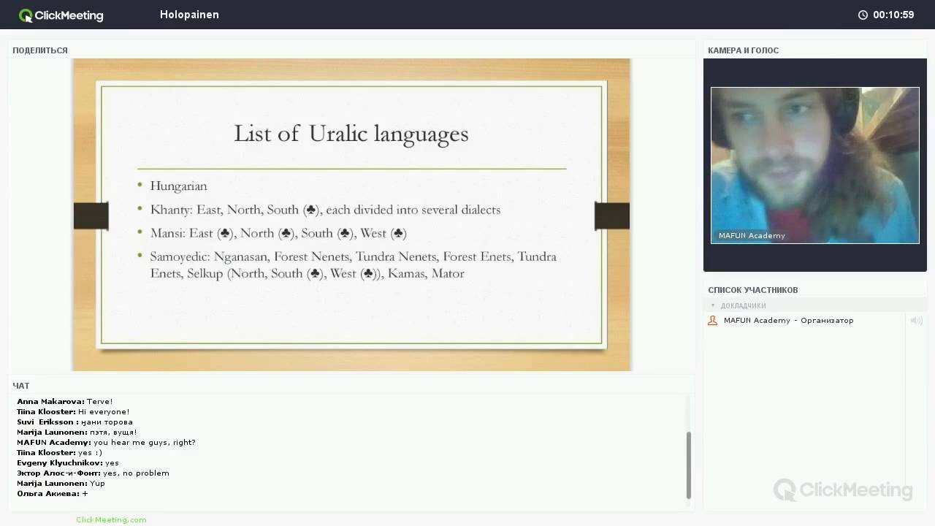Click Evgeny Klyuchnikov's chat message yes
The image size is (935, 526).
[68, 462]
